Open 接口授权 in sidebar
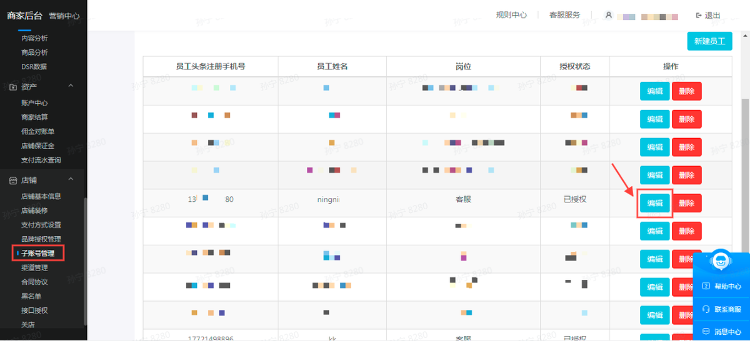750x341 pixels. pos(34,310)
